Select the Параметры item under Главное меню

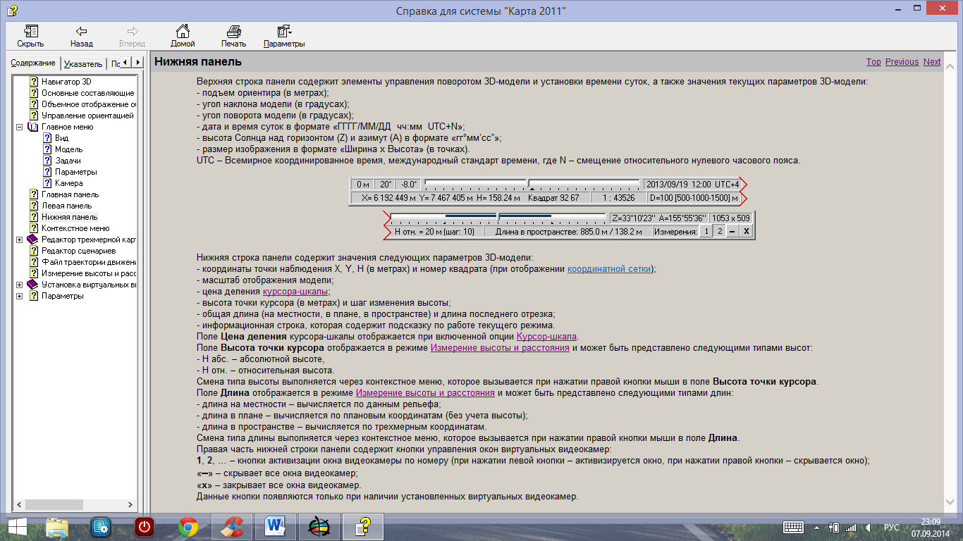(75, 172)
